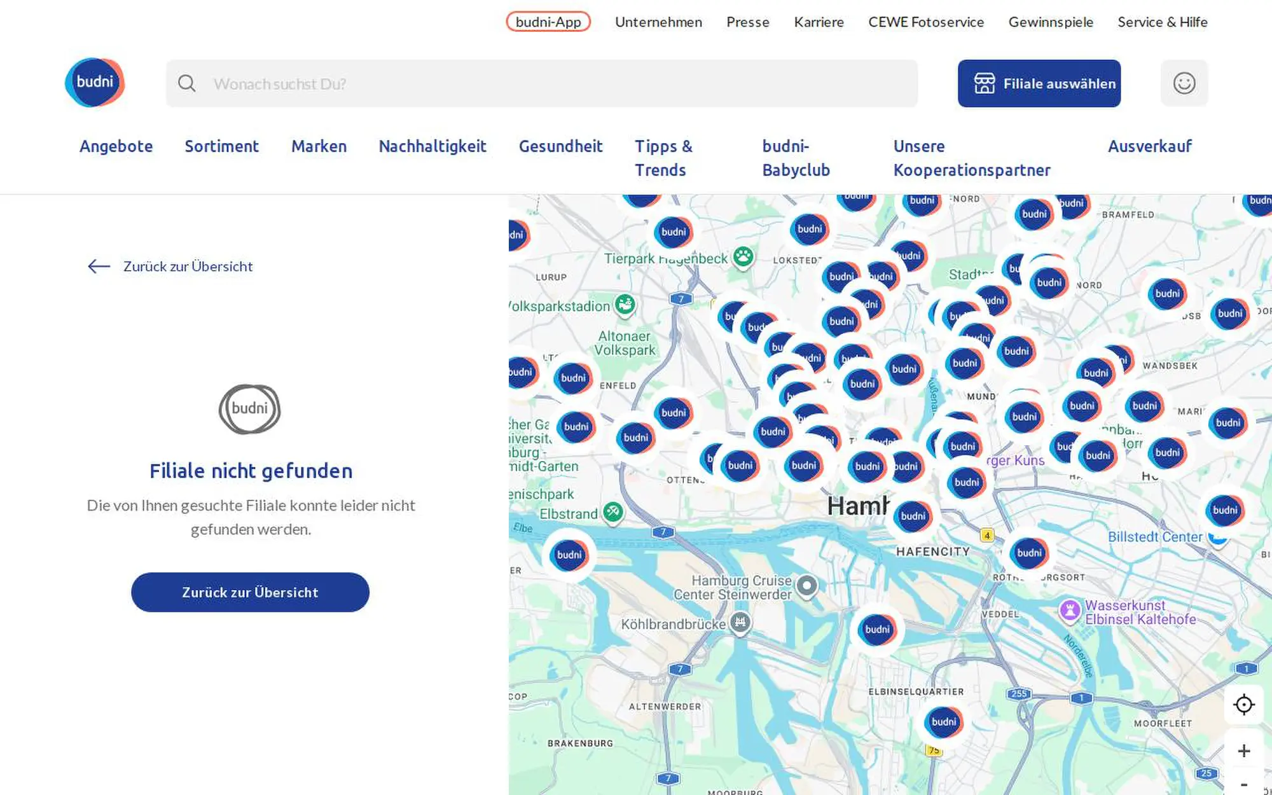Open budni-App link

click(x=548, y=22)
